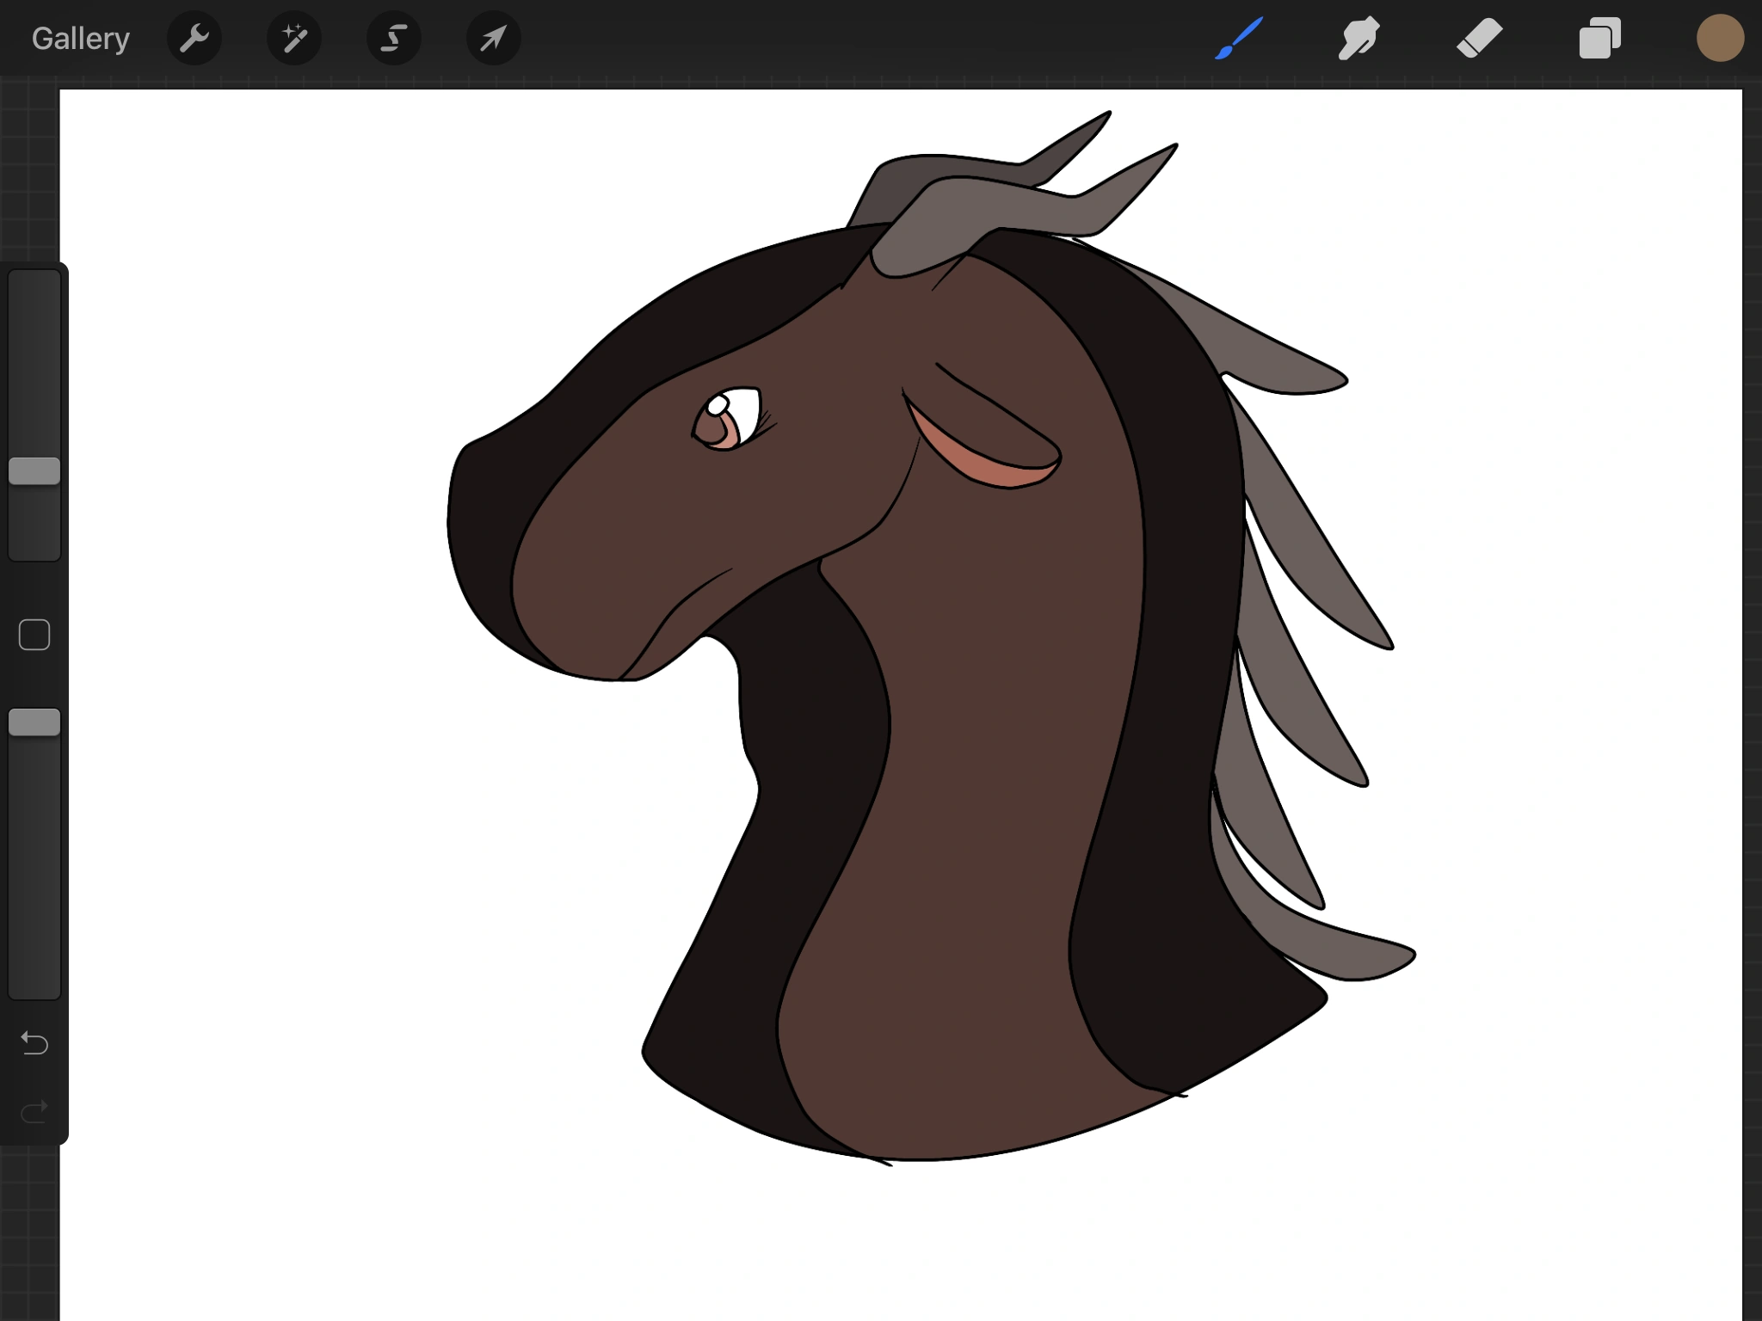Tap the dragon's eye on canvas
The height and width of the screenshot is (1321, 1762).
727,419
